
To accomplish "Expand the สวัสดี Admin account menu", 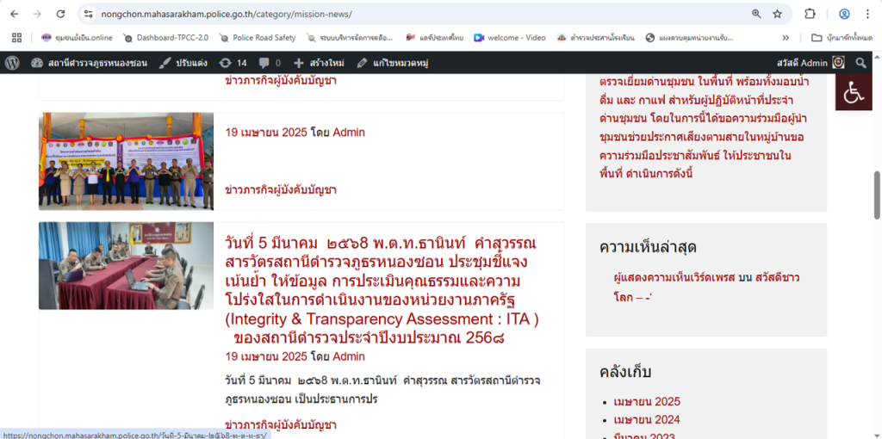I will [x=810, y=63].
